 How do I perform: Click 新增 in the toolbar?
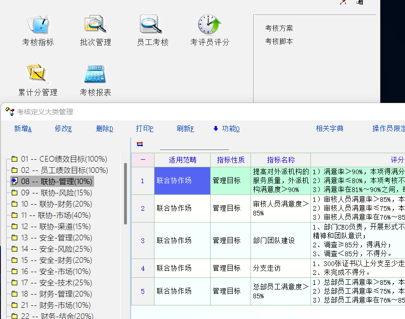click(23, 129)
